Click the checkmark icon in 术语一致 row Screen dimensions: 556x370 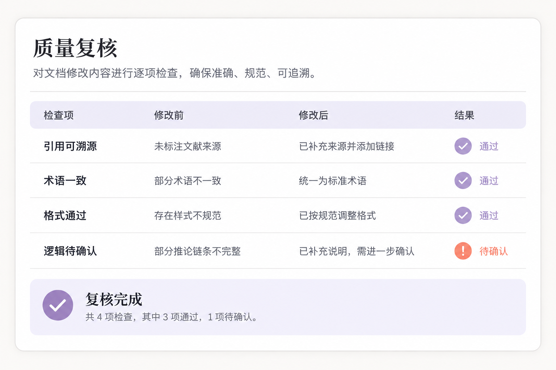pos(463,181)
